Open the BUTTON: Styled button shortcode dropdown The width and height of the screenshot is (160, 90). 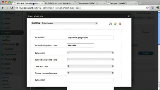(x=64, y=23)
